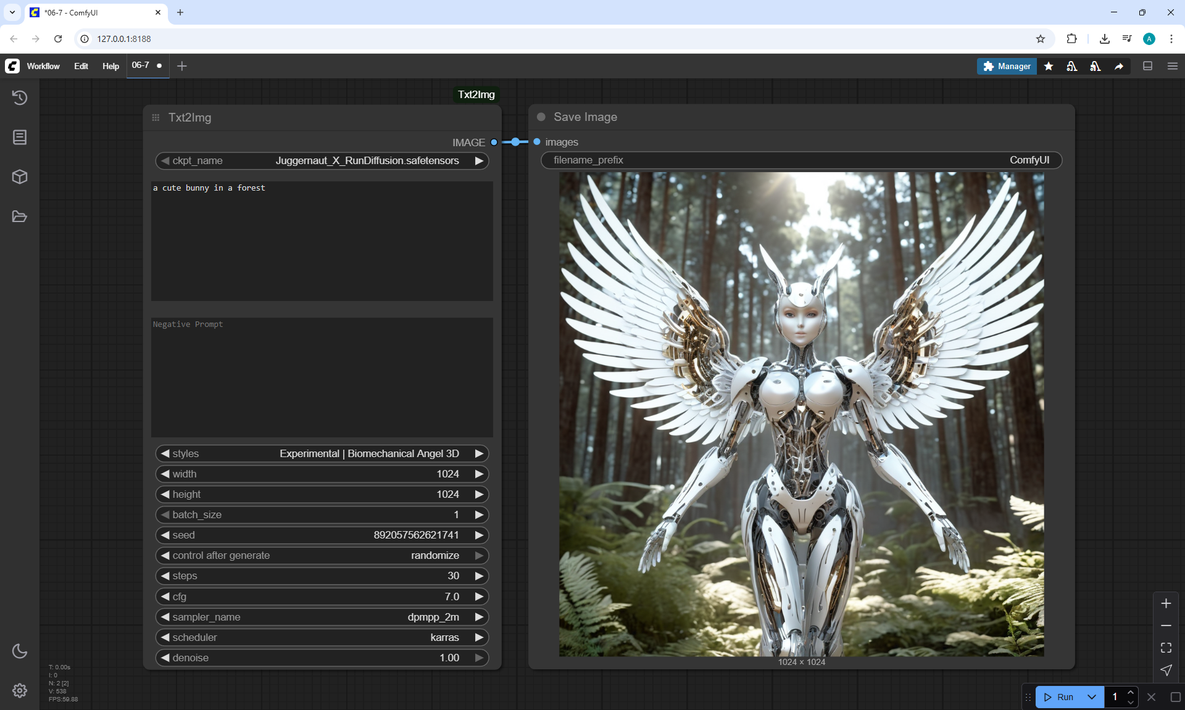1185x710 pixels.
Task: Toggle Save Image node collapse dot
Action: [541, 117]
